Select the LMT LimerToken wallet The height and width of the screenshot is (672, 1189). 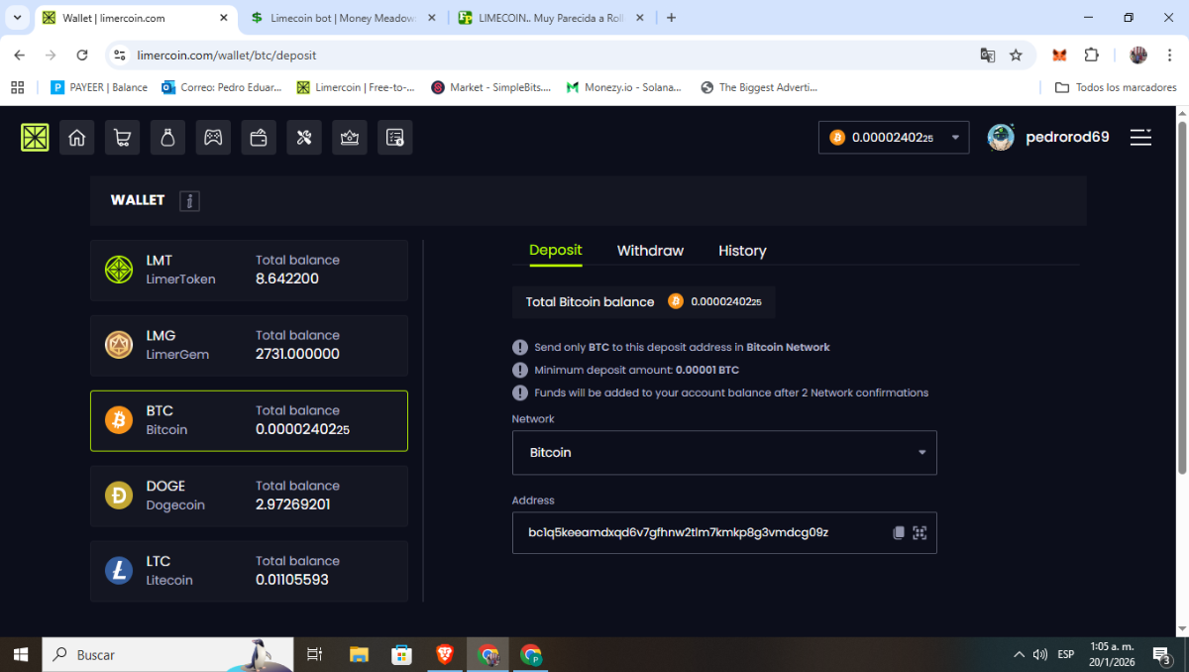click(249, 270)
